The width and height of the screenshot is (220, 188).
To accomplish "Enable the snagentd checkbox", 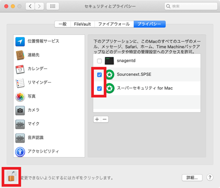I will point(99,61).
